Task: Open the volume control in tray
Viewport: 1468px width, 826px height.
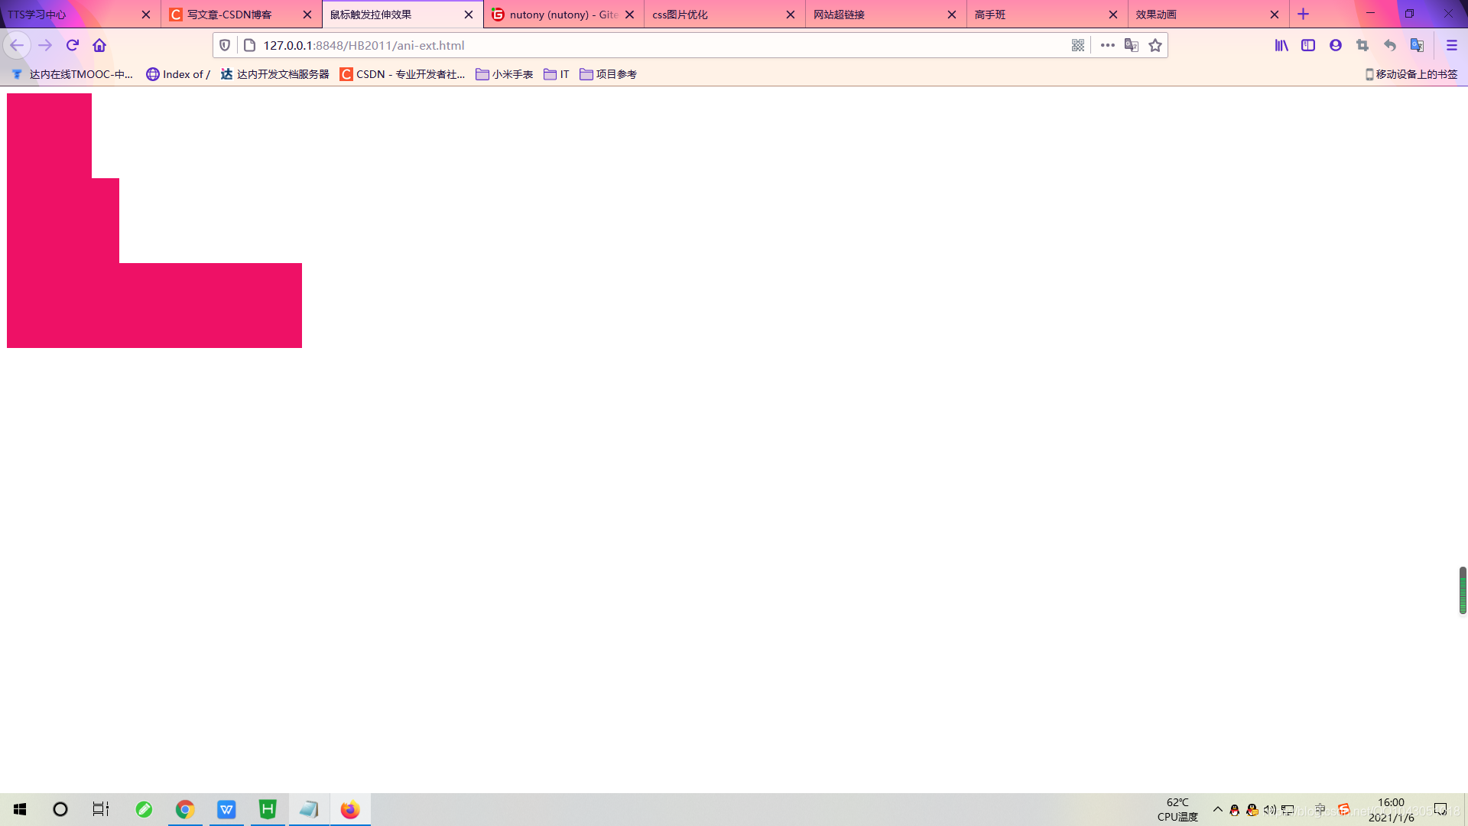Action: pyautogui.click(x=1269, y=810)
